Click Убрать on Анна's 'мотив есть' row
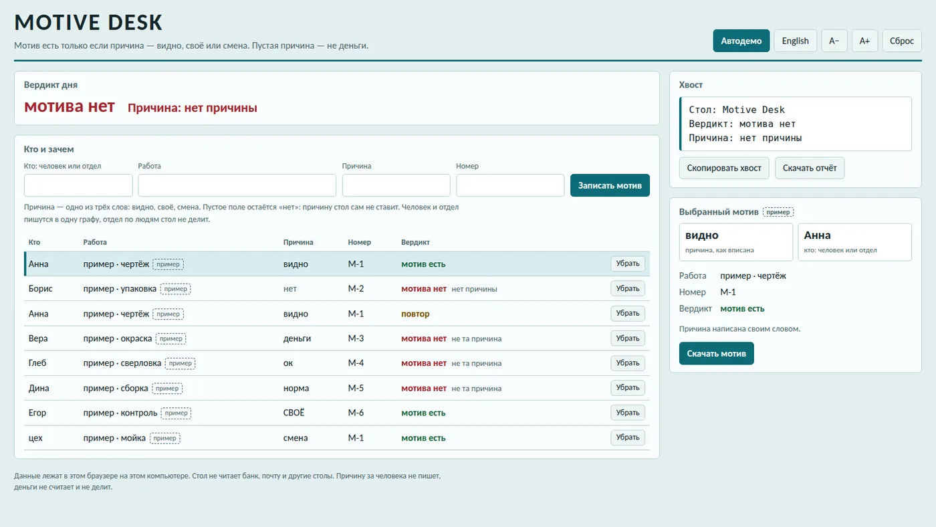The height and width of the screenshot is (527, 936). coord(628,263)
